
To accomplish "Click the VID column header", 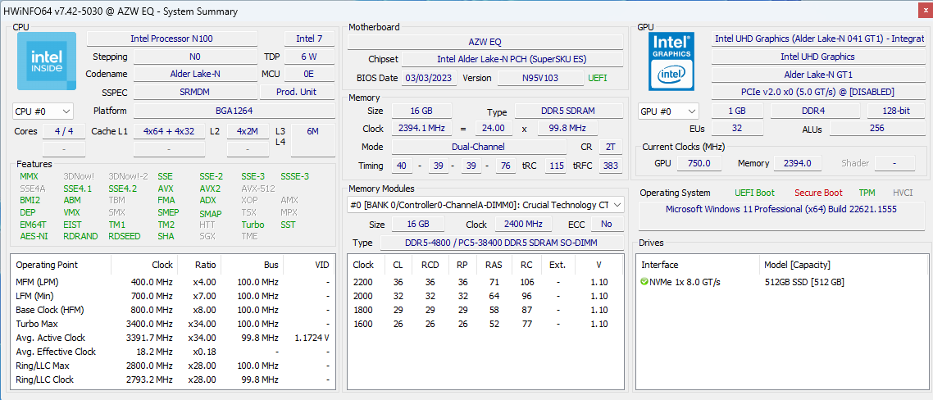I will [x=309, y=265].
